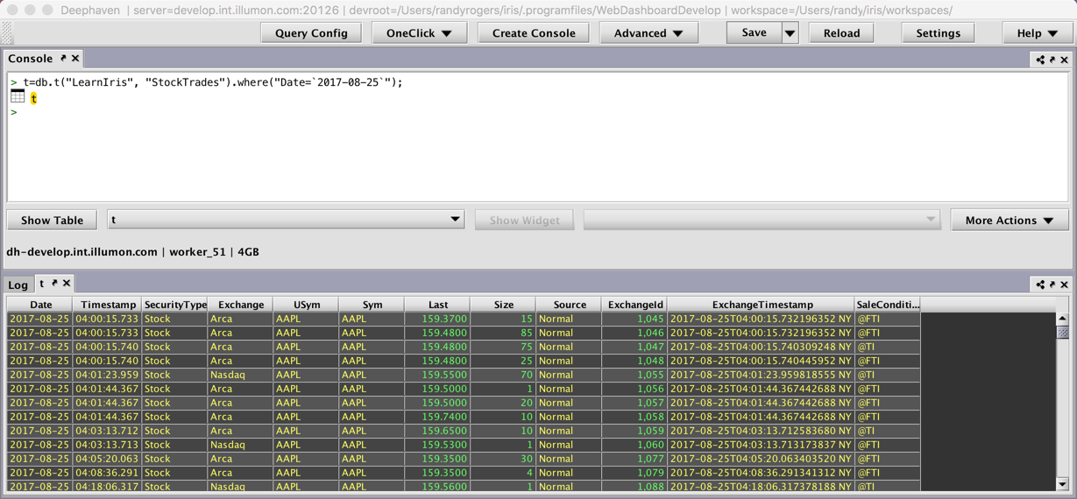Click the Last column header
1077x499 pixels.
(437, 305)
